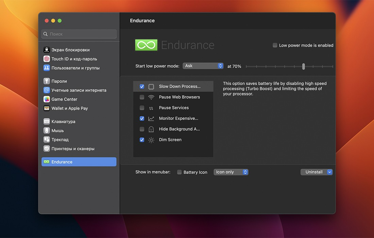
Task: Toggle Low power mode is enabled checkbox
Action: point(275,45)
